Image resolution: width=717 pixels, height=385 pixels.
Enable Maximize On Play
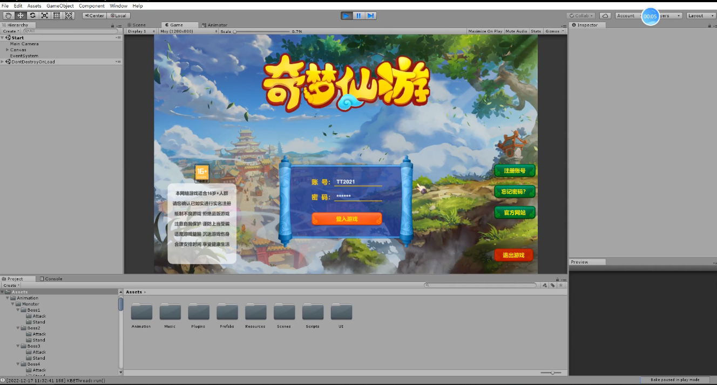(484, 31)
